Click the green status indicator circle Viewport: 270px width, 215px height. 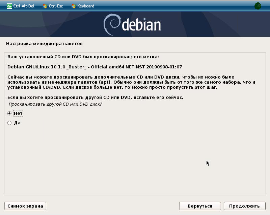click(x=258, y=6)
